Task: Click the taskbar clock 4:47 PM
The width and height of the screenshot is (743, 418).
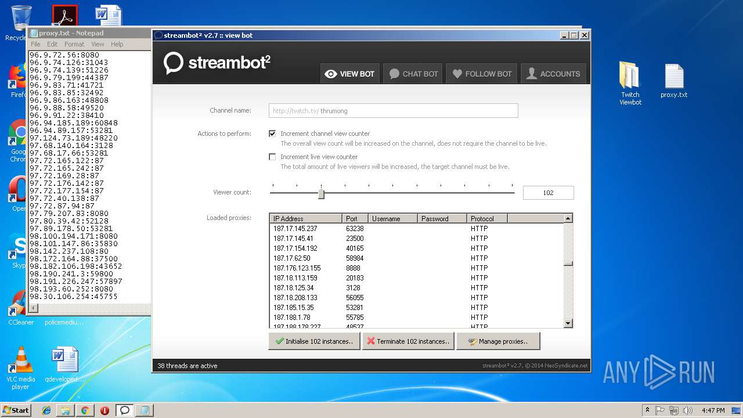Action: (713, 410)
